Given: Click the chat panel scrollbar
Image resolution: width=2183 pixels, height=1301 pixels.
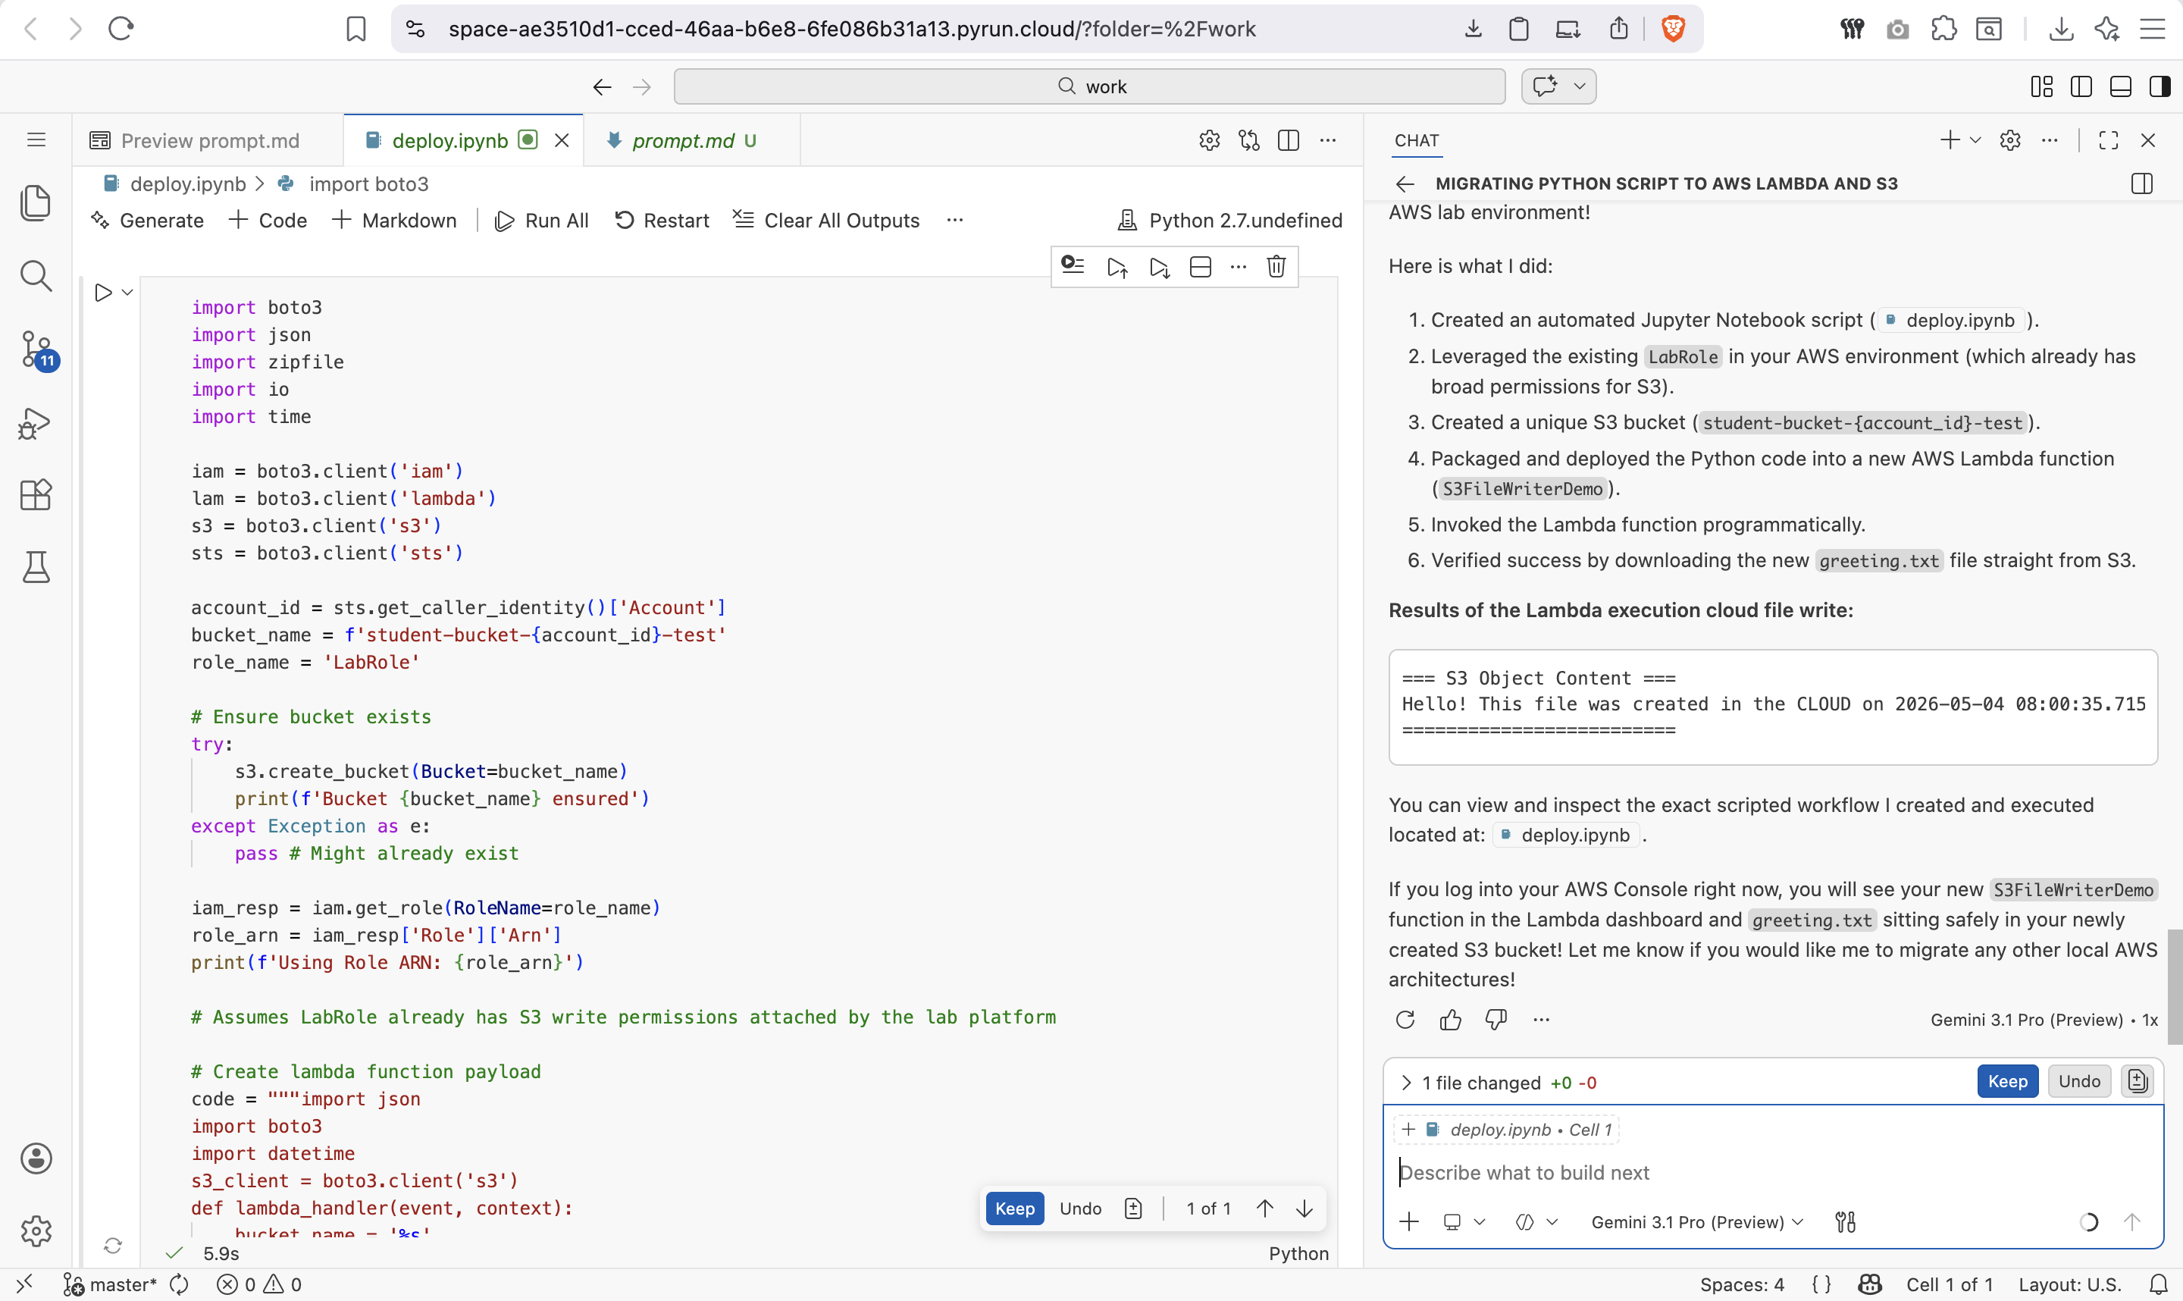Looking at the screenshot, I should (x=2174, y=986).
